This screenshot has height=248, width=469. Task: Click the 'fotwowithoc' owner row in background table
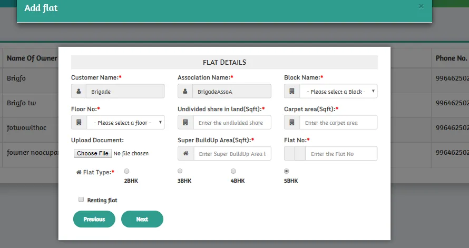(x=27, y=127)
